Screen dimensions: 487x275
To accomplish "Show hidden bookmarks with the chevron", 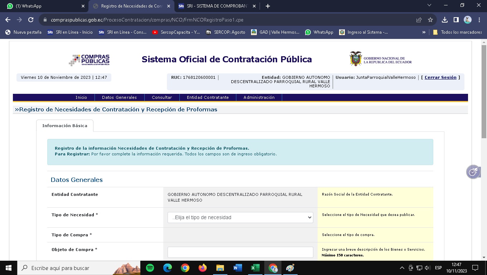I will pos(424,32).
